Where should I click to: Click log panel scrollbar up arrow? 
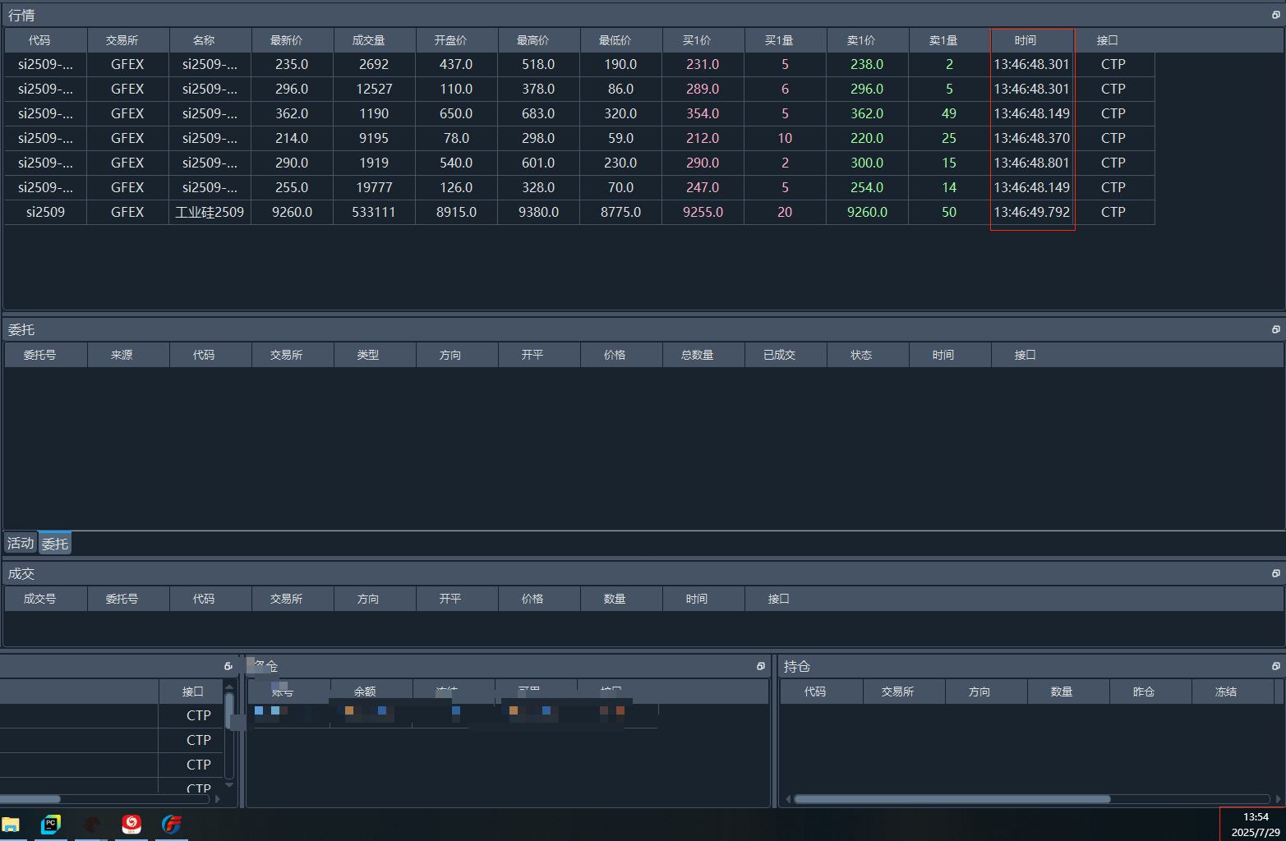229,687
